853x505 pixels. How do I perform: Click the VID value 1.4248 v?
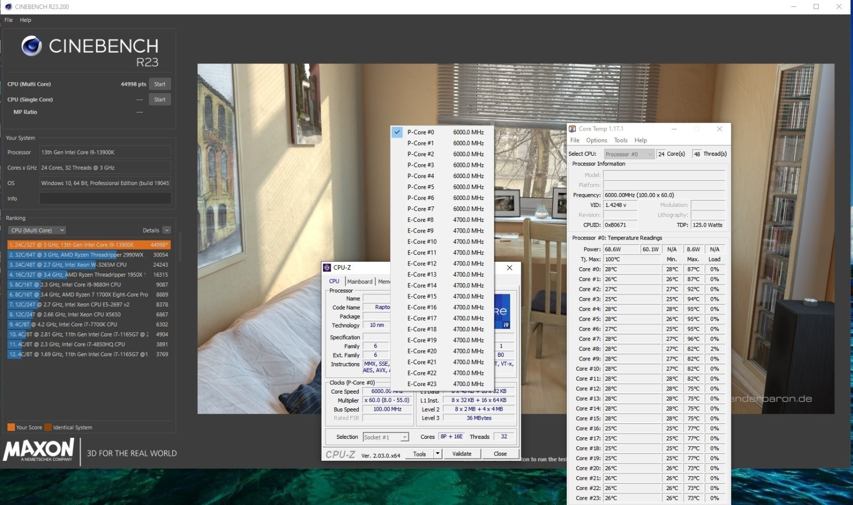[x=621, y=205]
